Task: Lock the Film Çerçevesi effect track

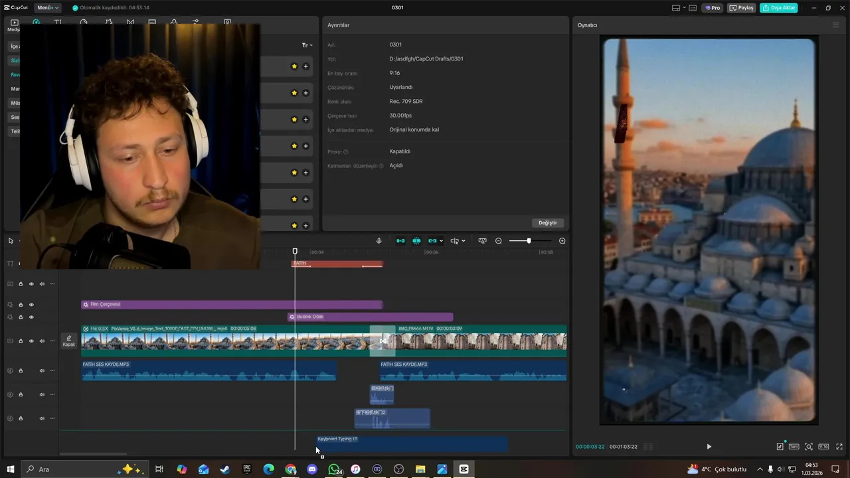Action: [21, 305]
